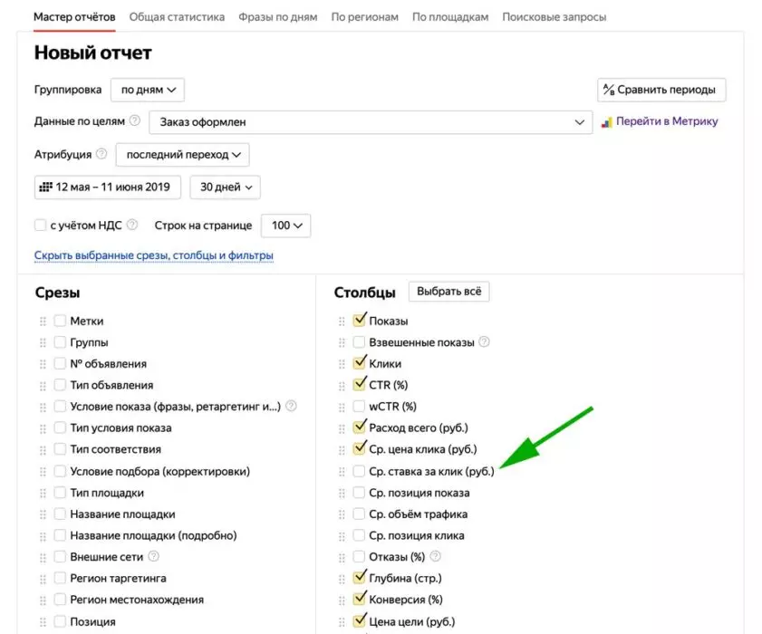Click help icon beside Отказы (%)

[436, 556]
